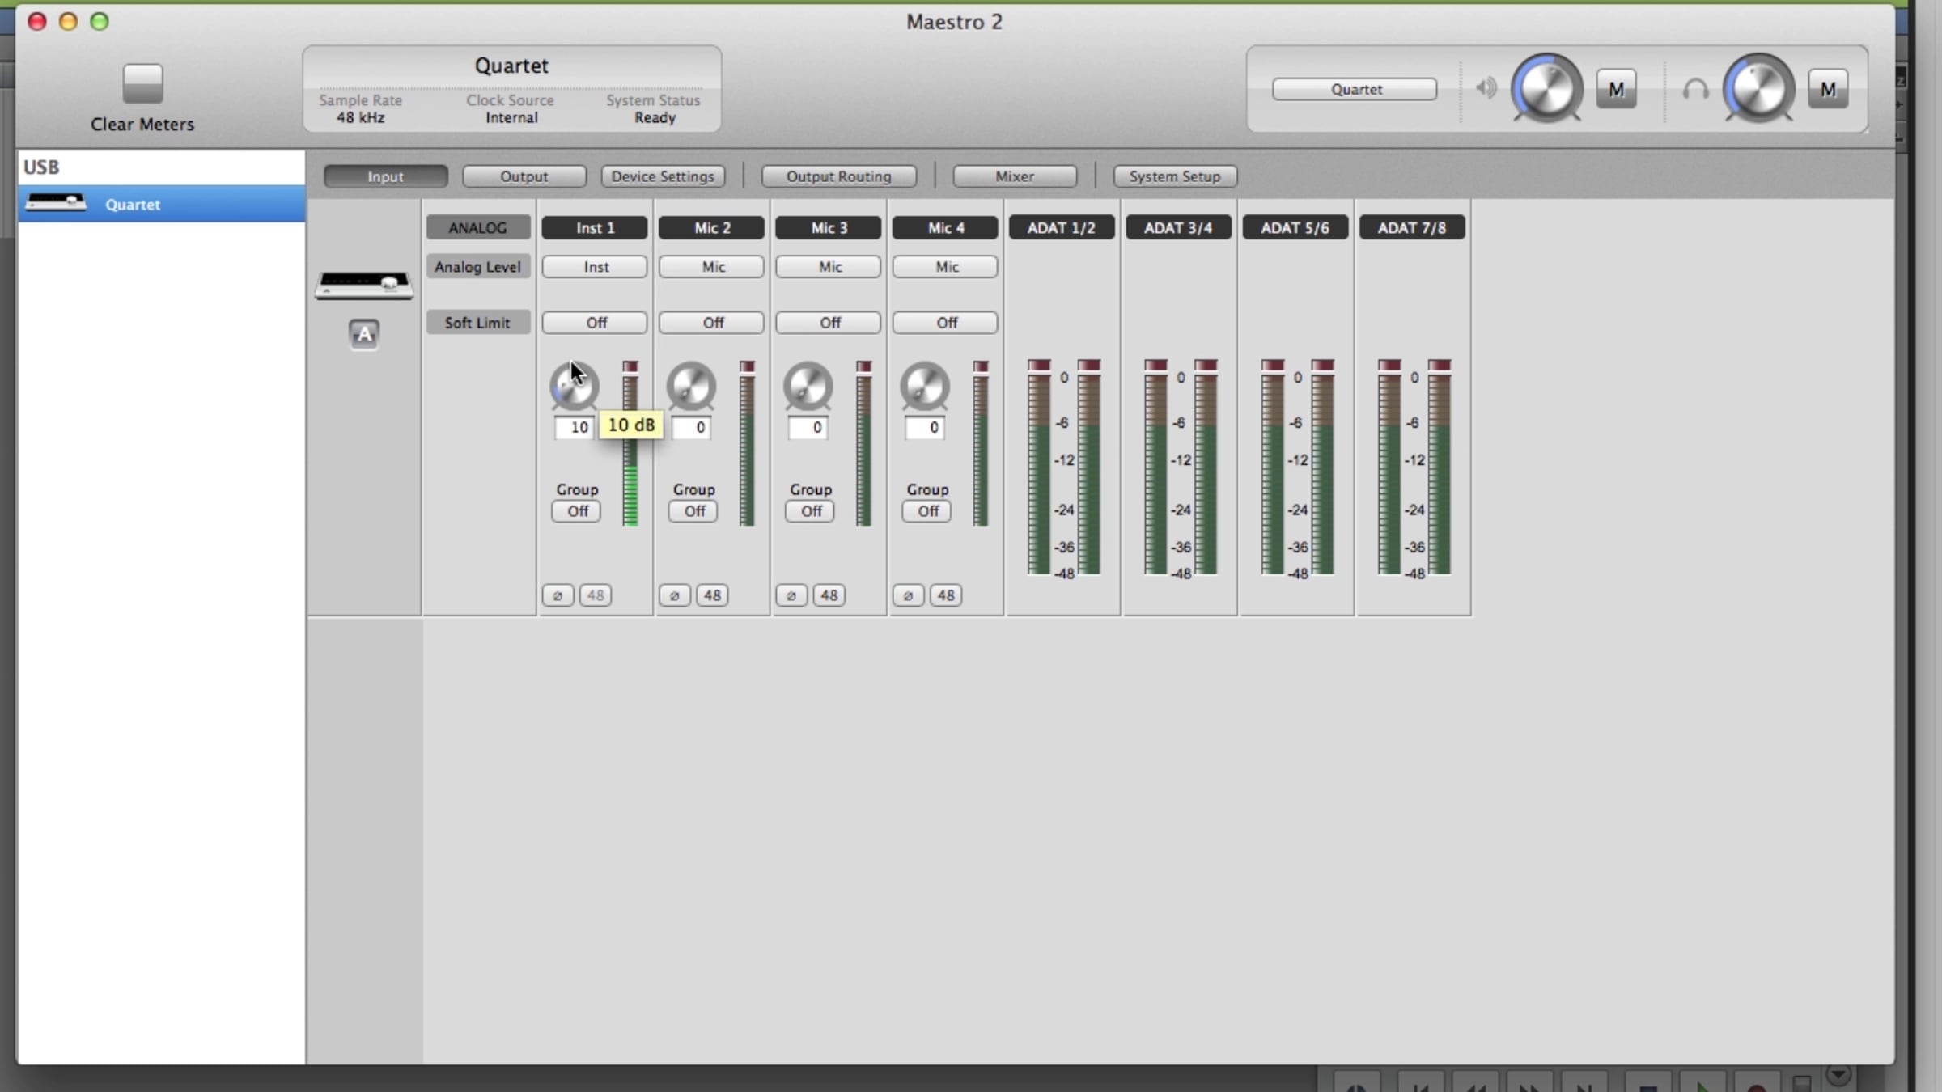This screenshot has height=1092, width=1942.
Task: Mute the speaker output
Action: pos(1616,89)
